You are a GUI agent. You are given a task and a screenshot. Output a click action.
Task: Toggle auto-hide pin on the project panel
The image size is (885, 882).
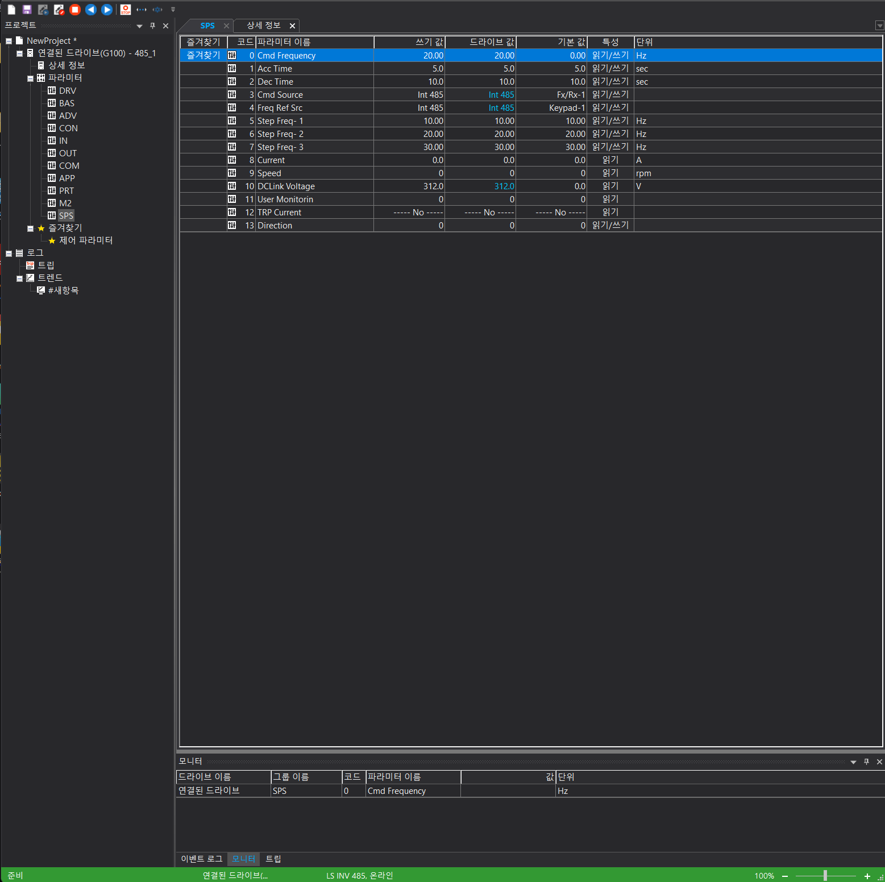click(x=152, y=26)
